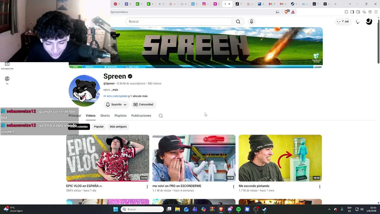Open the Brave browser taskbar icon
The image size is (380, 214).
coord(221,209)
